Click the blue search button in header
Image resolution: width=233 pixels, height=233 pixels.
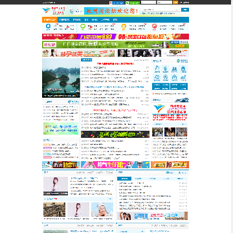[x=185, y=10]
